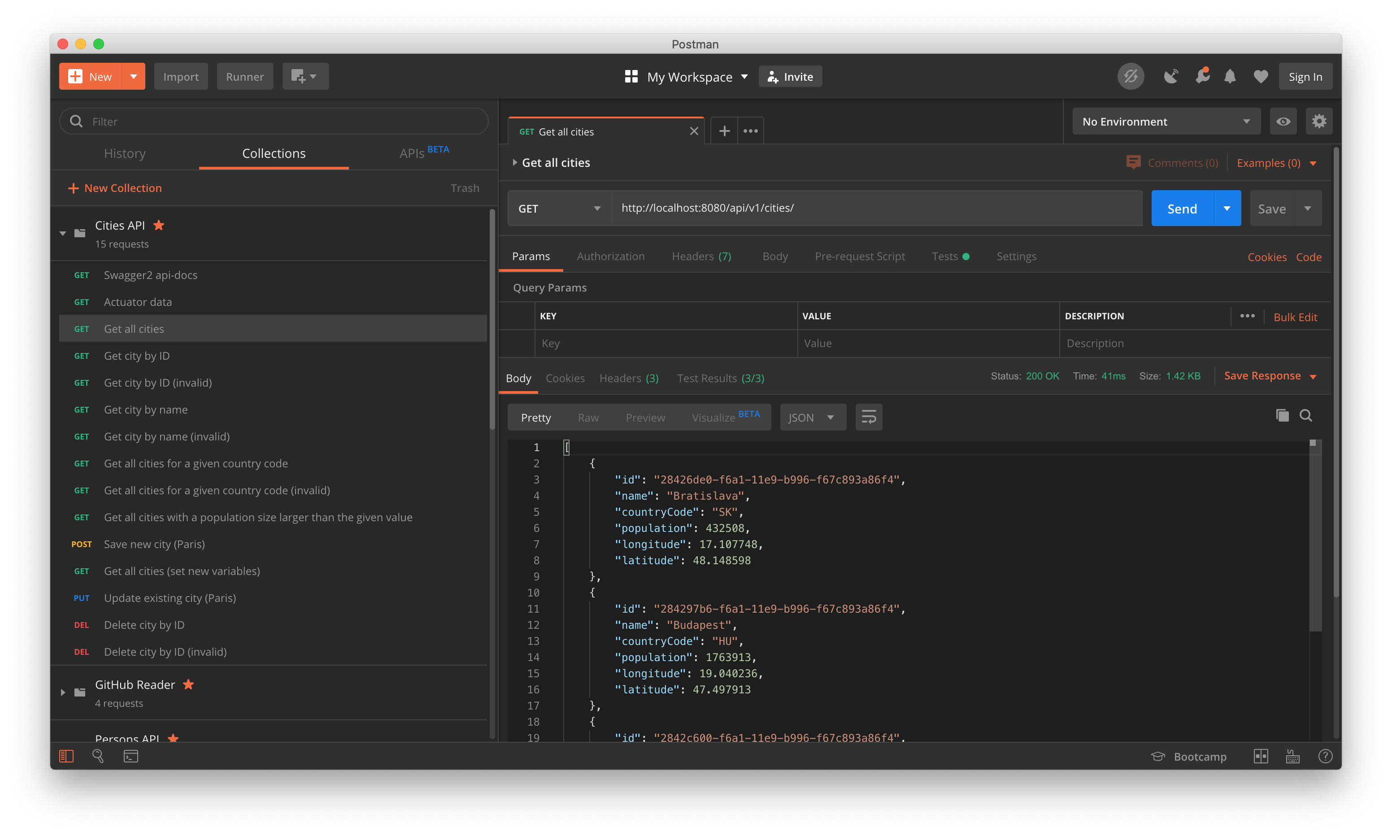Click the Bulk Edit link

(1295, 317)
